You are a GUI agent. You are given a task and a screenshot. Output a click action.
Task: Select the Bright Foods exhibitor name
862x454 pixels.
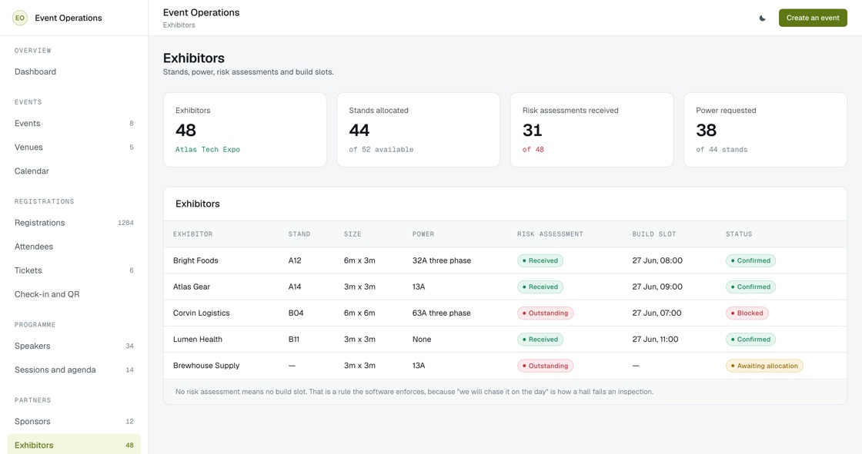[195, 260]
